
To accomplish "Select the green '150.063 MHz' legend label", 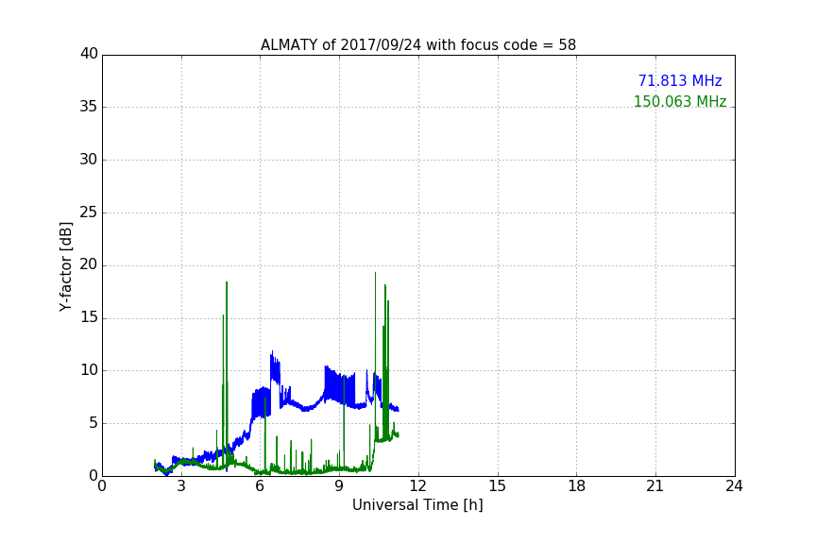I will 680,101.
